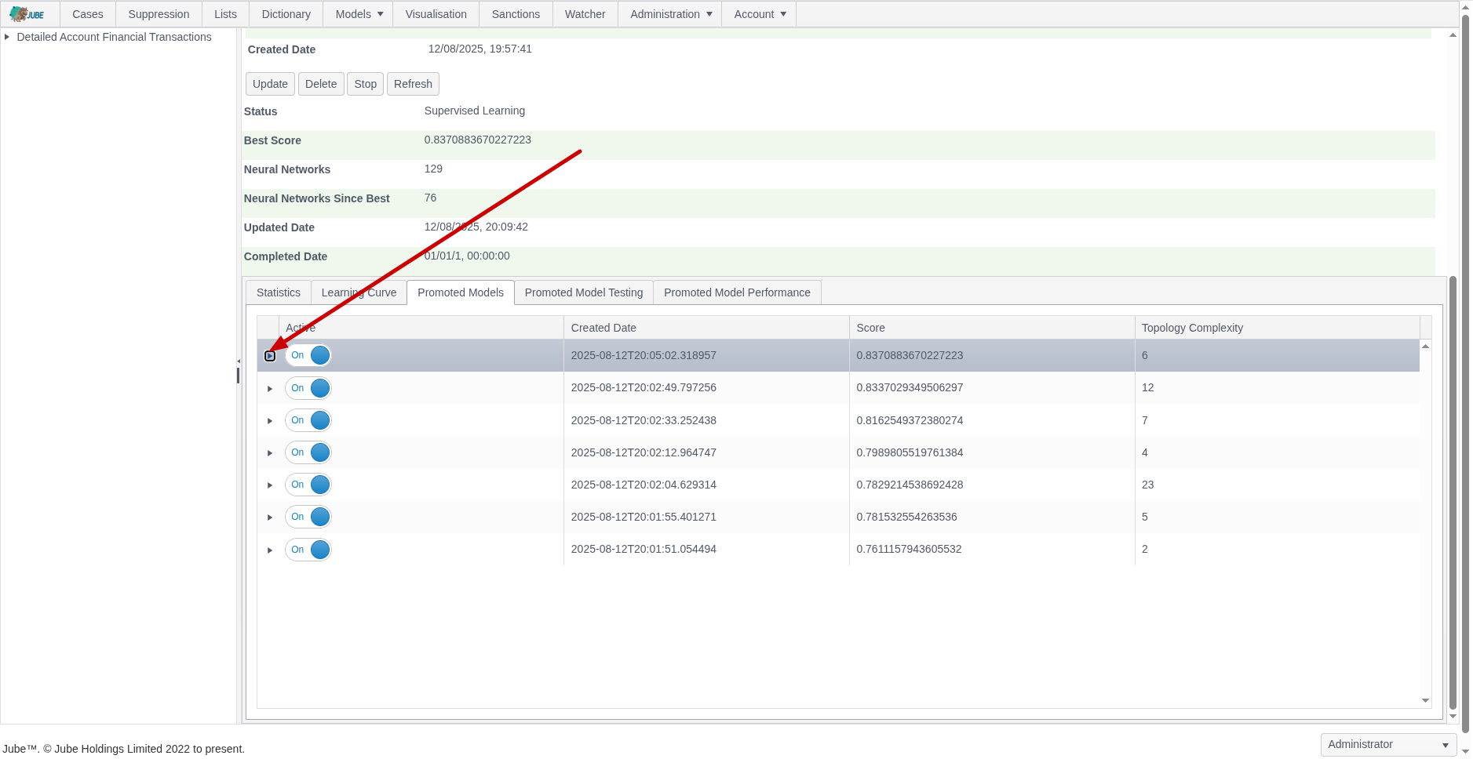This screenshot has height=759, width=1473.
Task: Toggle Active switch for score 0.8370883670227223
Action: 308,355
